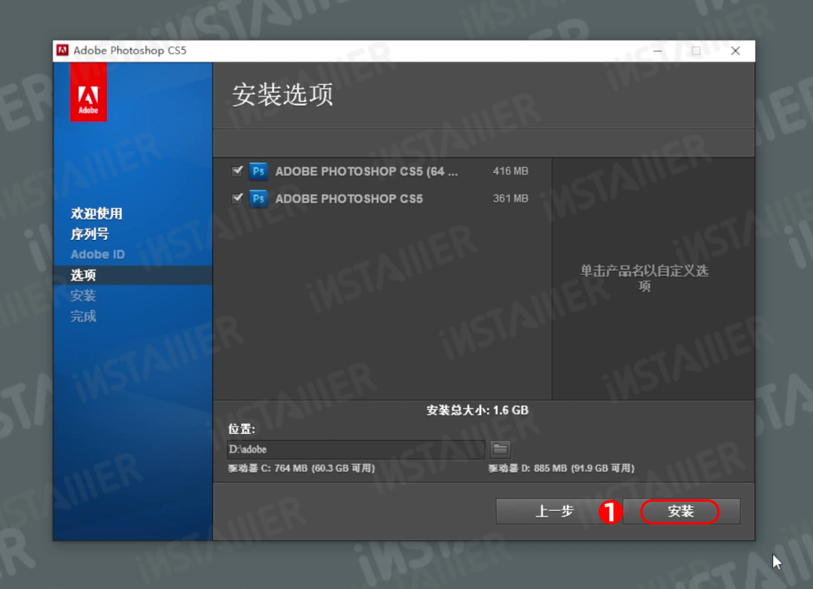Click the Adobe title bar app icon
Image resolution: width=813 pixels, height=589 pixels.
(x=62, y=50)
